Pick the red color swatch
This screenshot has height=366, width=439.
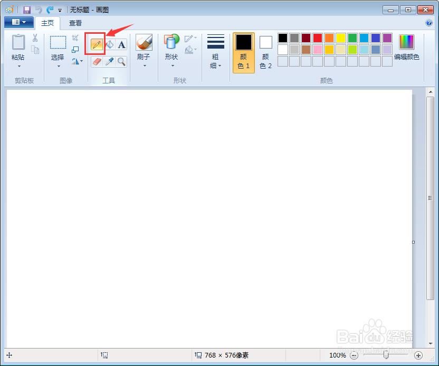coord(318,38)
